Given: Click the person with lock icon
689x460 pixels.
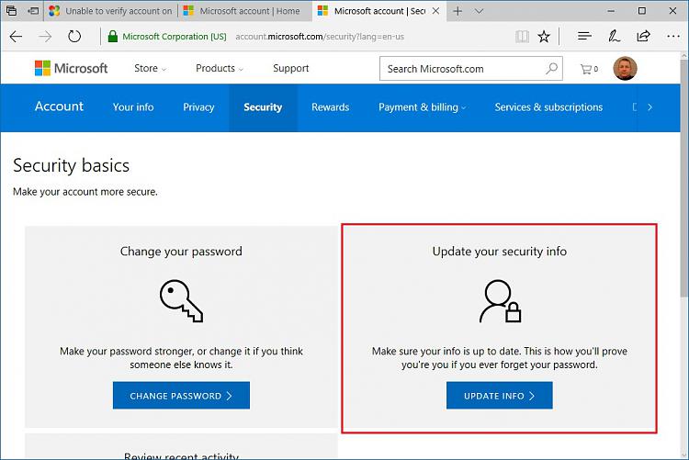Looking at the screenshot, I should (x=500, y=301).
